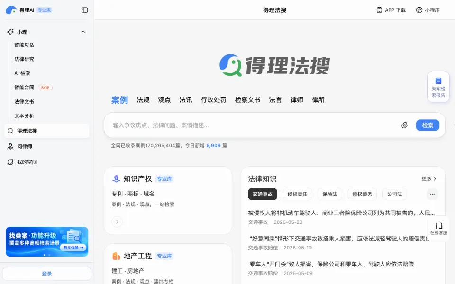This screenshot has width=455, height=284.
Task: Select the 检察文书 tab
Action: (x=247, y=100)
